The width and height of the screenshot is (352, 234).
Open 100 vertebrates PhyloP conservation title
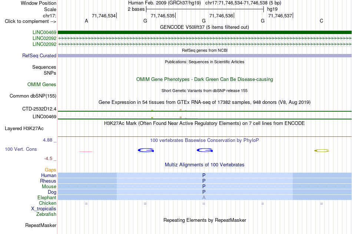pyautogui.click(x=204, y=140)
